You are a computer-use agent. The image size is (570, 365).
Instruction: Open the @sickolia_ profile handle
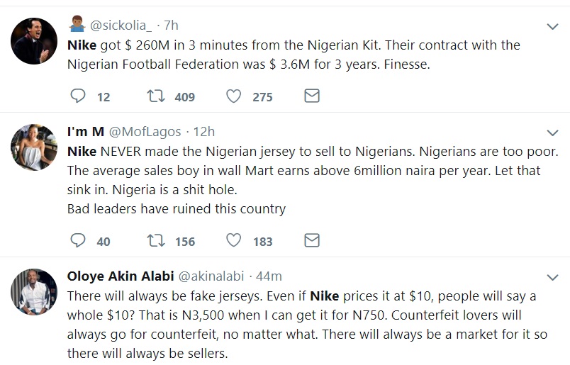(x=121, y=25)
